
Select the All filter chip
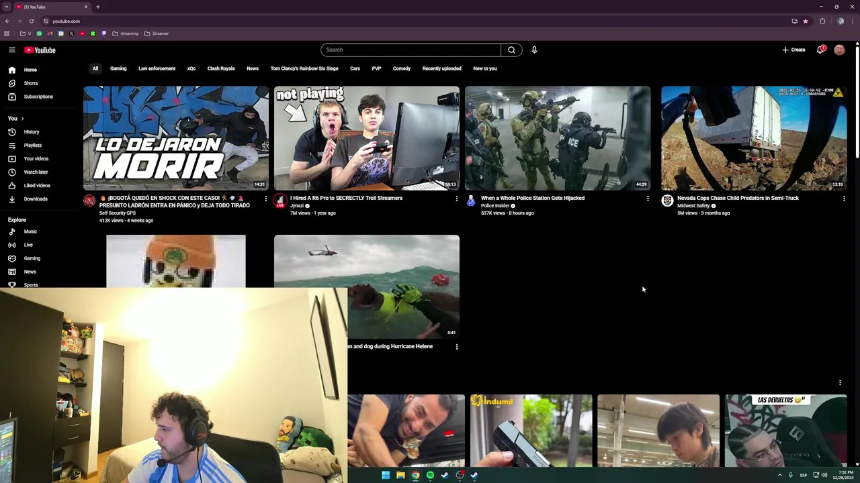point(95,68)
